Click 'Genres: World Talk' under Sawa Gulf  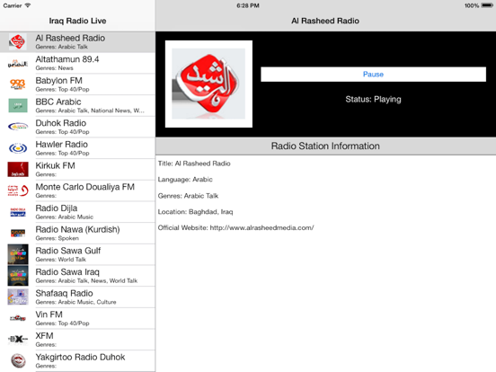pyautogui.click(x=61, y=260)
